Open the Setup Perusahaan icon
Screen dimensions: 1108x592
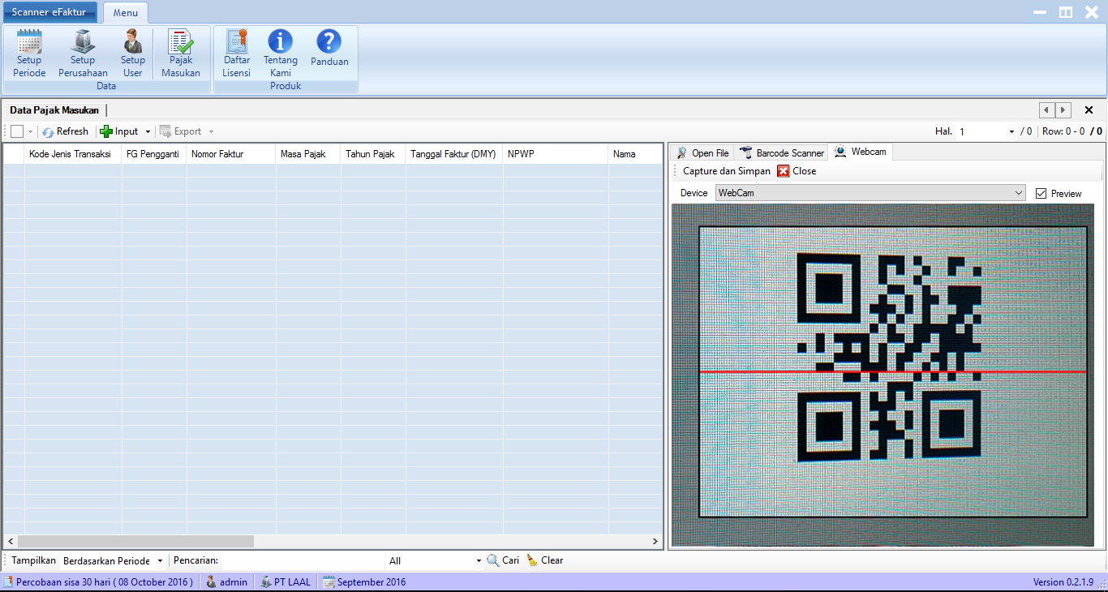point(83,53)
